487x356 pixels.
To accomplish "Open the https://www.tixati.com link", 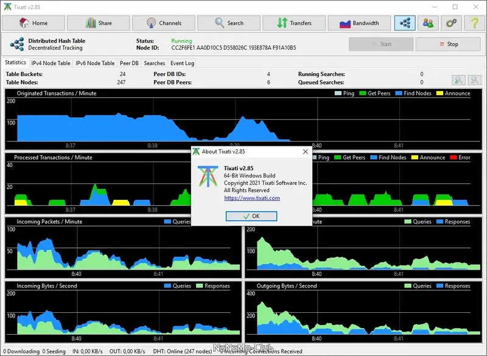I will (x=252, y=198).
